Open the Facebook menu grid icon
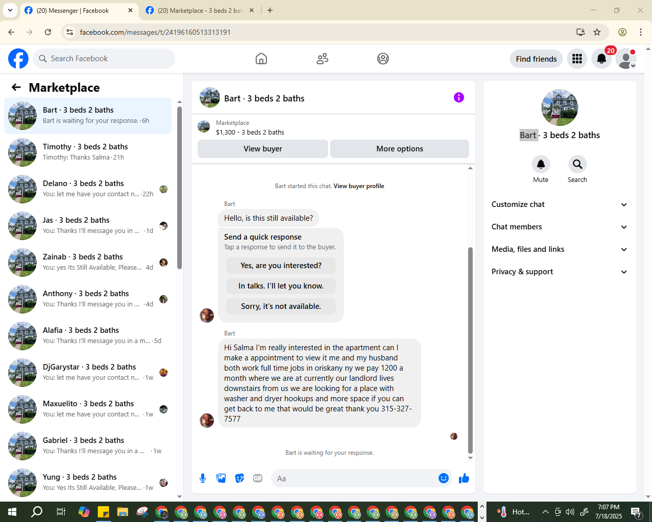Screen dimensions: 652x522 (x=577, y=59)
